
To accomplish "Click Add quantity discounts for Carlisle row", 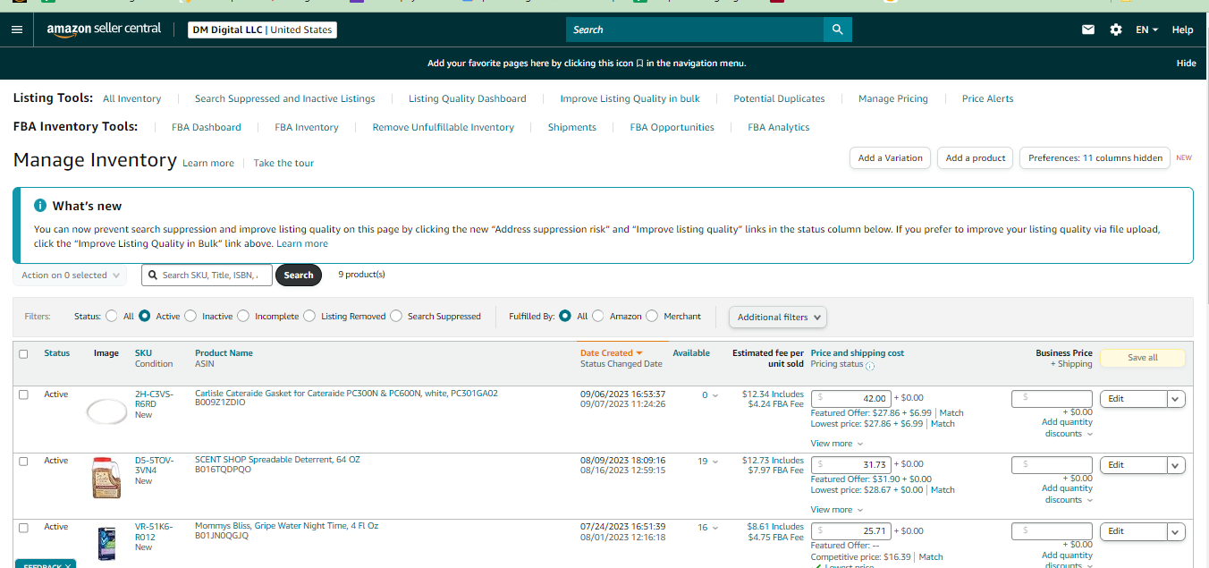I will click(1067, 428).
